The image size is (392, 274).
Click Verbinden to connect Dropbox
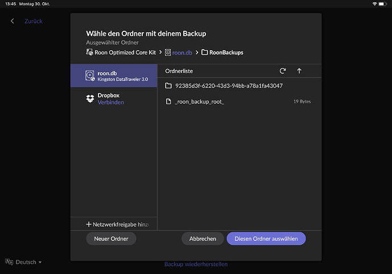[x=110, y=103]
